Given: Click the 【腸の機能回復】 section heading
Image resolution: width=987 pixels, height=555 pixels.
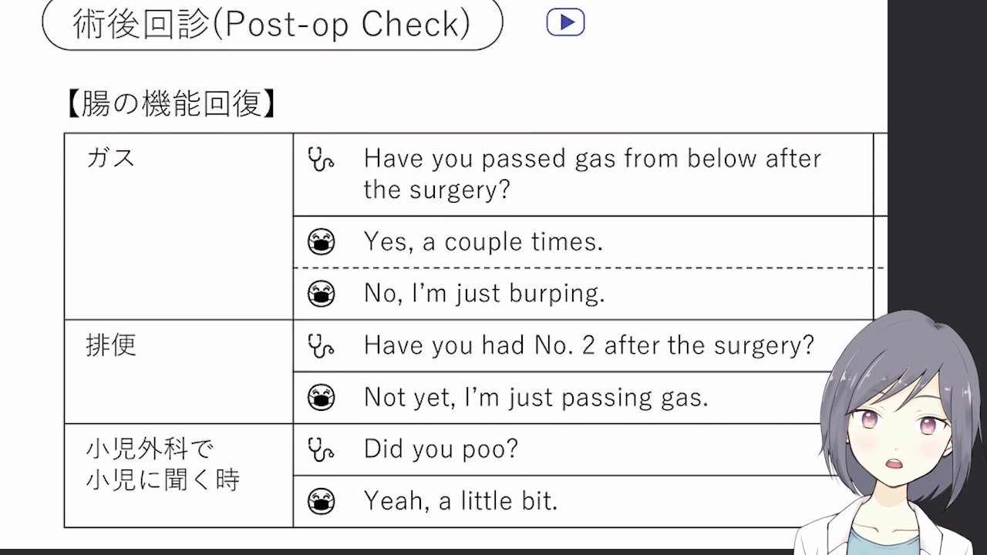Looking at the screenshot, I should (x=170, y=104).
